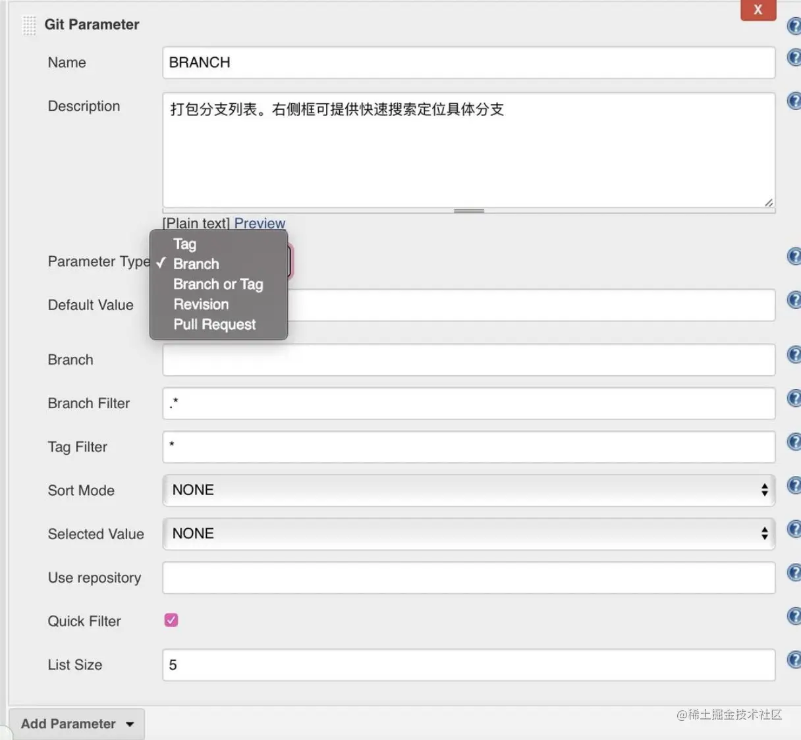The width and height of the screenshot is (801, 740).
Task: Delete parameter with red X button
Action: coord(758,10)
